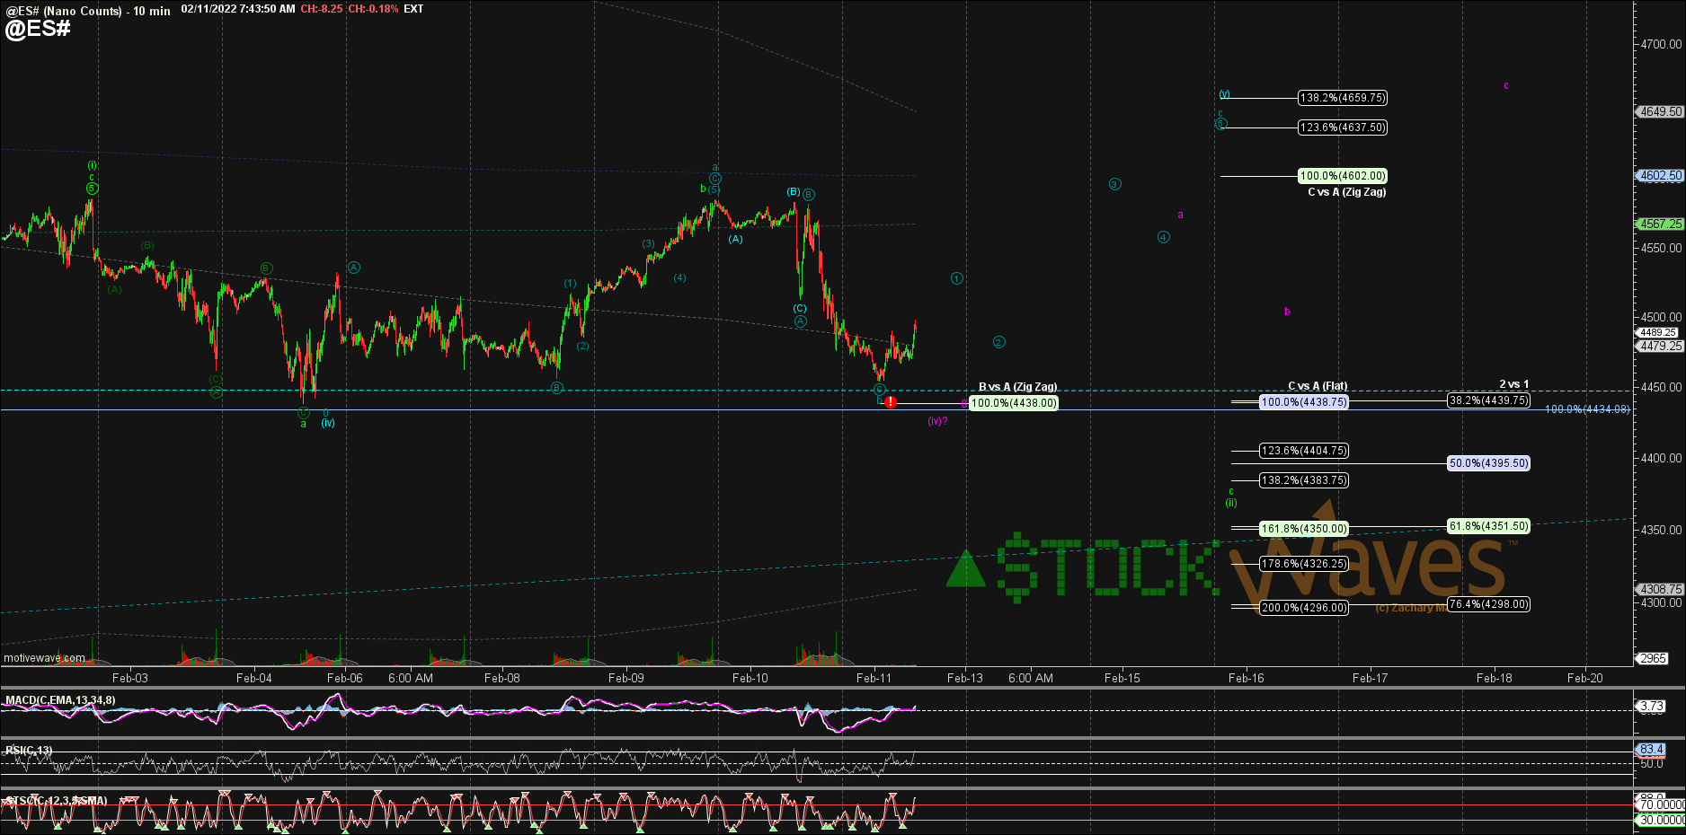
Task: Click the 83.4 RSI value tag
Action: (1651, 749)
